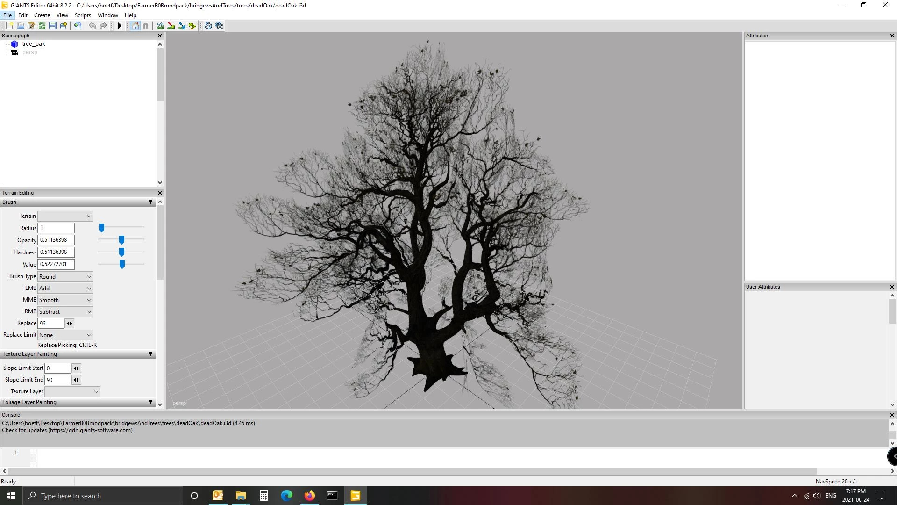
Task: Open the Scripts menu
Action: [83, 15]
